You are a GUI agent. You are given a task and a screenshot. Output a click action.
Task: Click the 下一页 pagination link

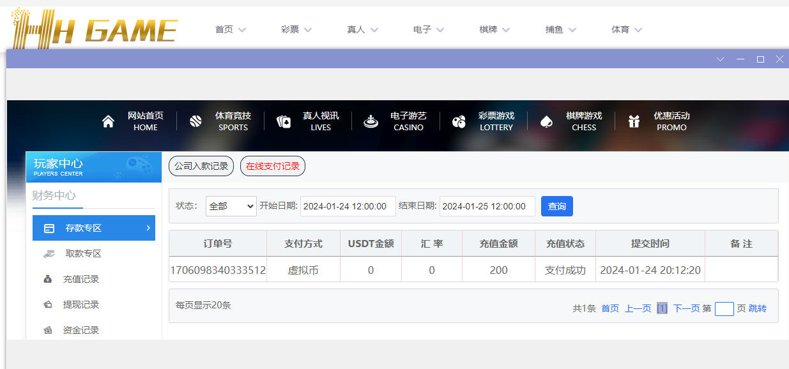[x=686, y=308]
